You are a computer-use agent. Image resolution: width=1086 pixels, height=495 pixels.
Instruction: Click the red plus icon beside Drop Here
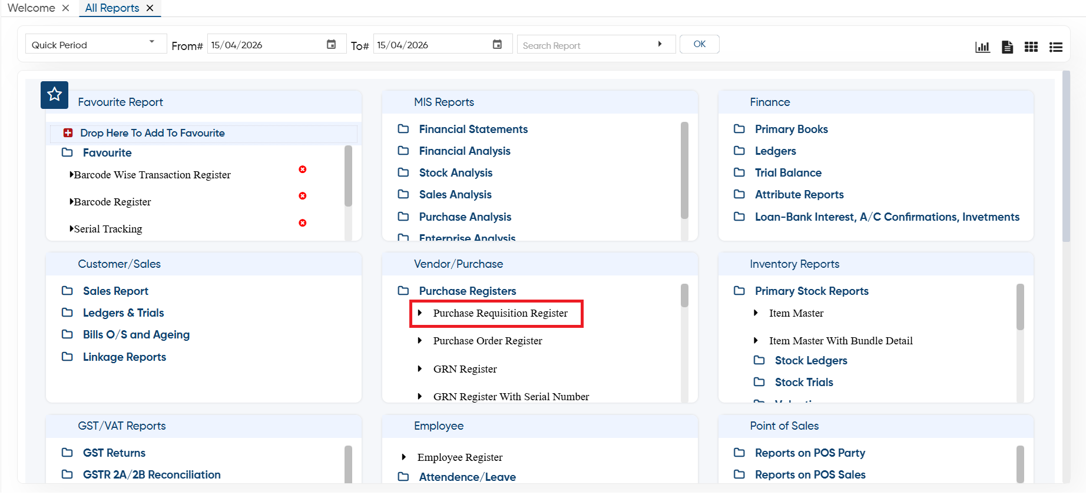68,133
